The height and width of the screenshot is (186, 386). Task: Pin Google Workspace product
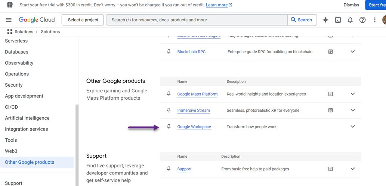[169, 127]
